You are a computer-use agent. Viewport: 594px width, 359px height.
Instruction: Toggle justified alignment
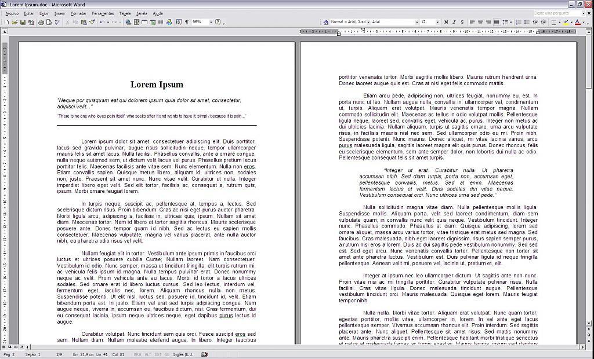point(497,23)
